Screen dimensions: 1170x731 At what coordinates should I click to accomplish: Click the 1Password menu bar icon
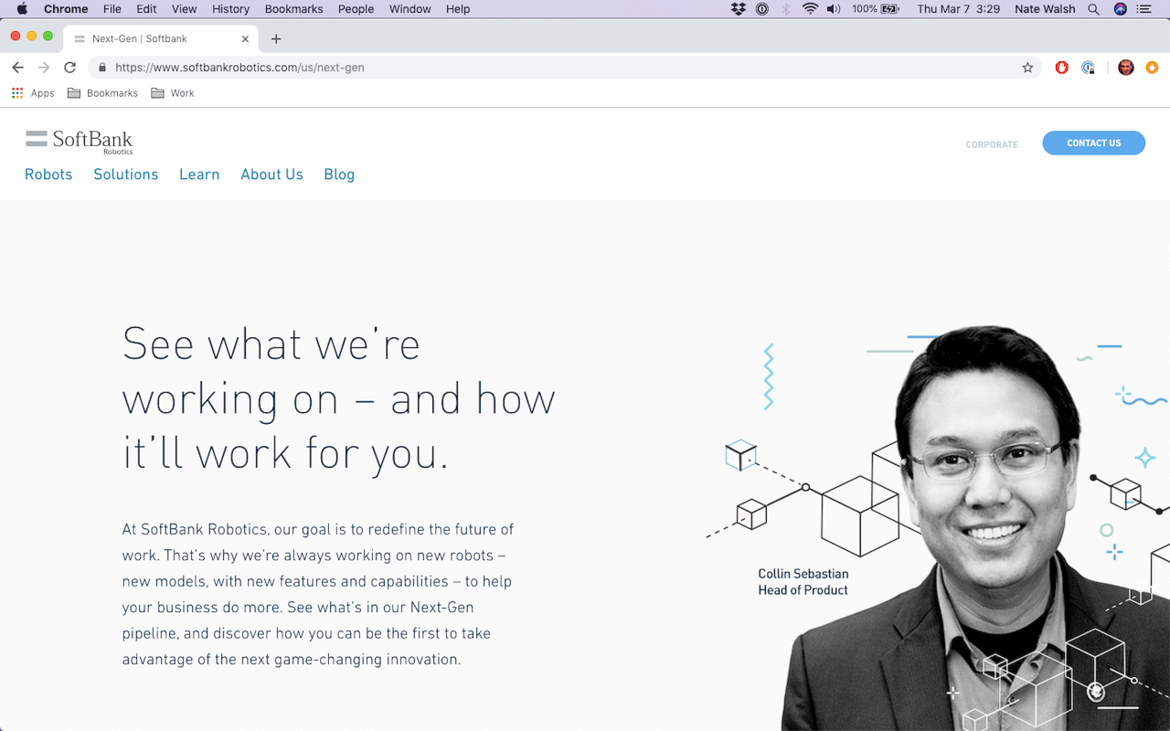pyautogui.click(x=762, y=9)
